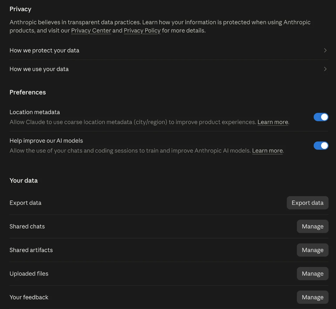Click Learn more about location metadata
The width and height of the screenshot is (336, 309).
273,122
